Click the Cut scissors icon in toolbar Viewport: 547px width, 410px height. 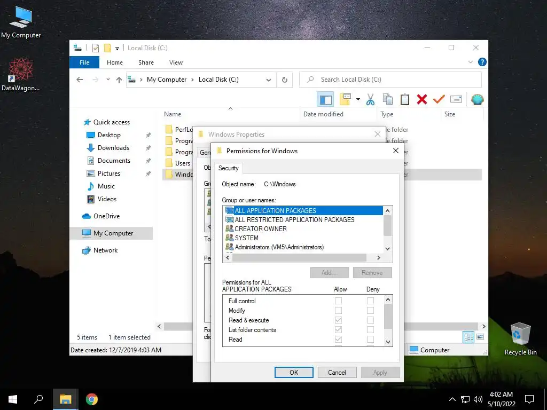[x=370, y=99]
